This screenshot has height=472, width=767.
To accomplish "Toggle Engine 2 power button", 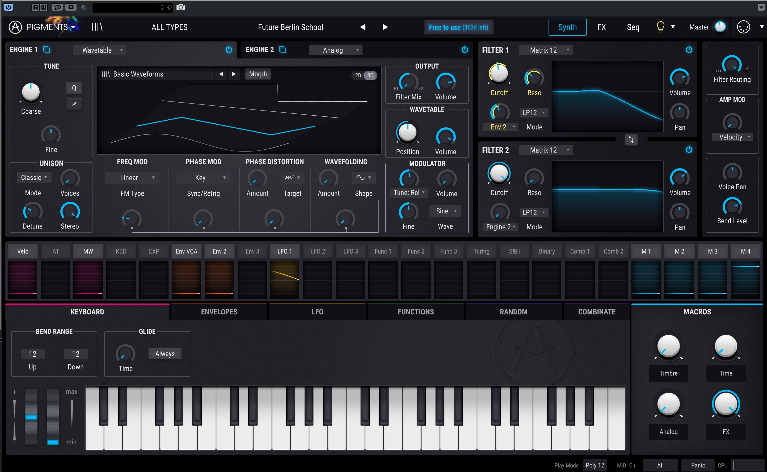I will tap(465, 50).
